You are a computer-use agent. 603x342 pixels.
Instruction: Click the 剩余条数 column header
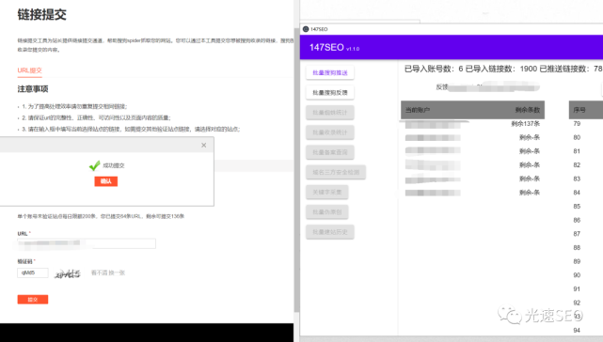(528, 110)
